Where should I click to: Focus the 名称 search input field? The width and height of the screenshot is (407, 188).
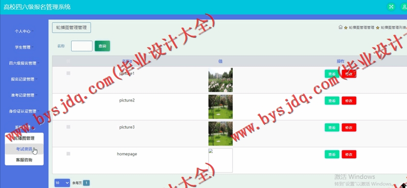pyautogui.click(x=82, y=46)
